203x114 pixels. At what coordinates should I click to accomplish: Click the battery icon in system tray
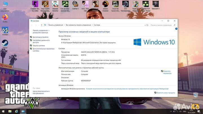tap(174, 111)
